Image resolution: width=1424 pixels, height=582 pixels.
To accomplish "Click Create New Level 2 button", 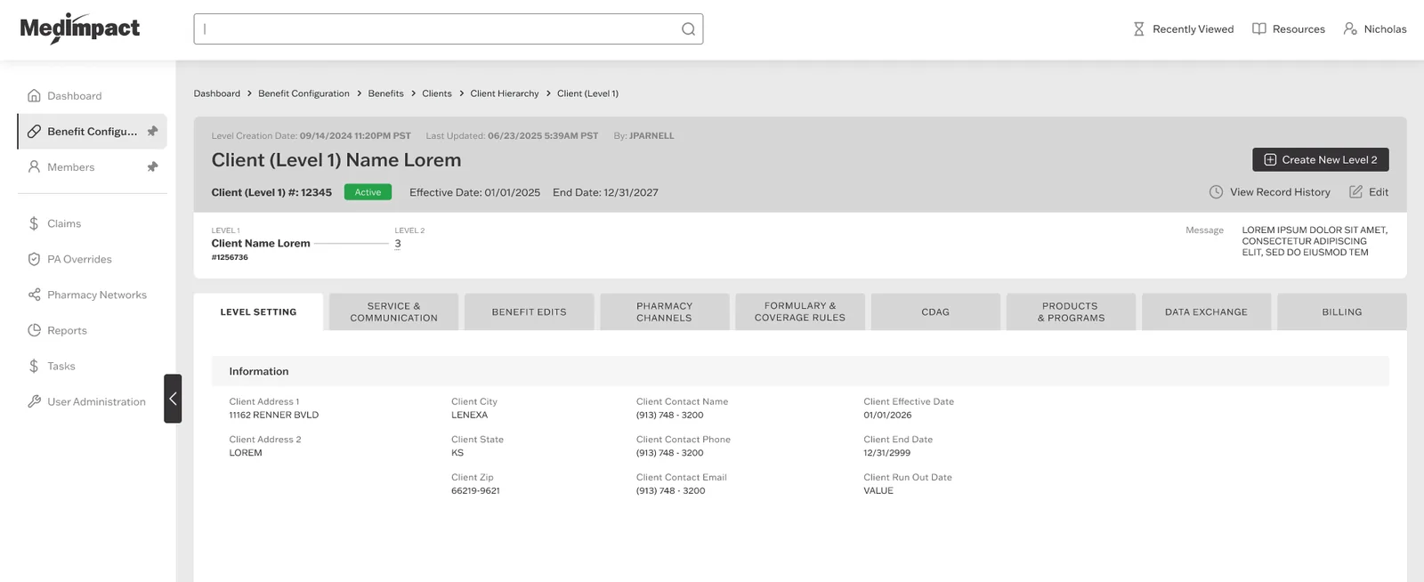I will [x=1321, y=159].
